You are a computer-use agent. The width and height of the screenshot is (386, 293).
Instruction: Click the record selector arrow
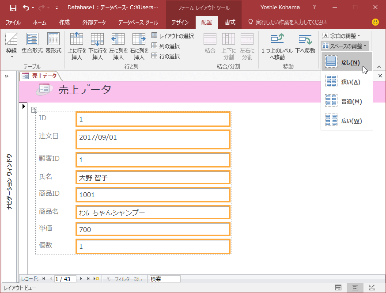pos(24,106)
